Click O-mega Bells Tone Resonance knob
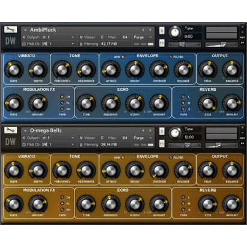Screen dimensions: 247x247 pyautogui.click(x=86, y=171)
